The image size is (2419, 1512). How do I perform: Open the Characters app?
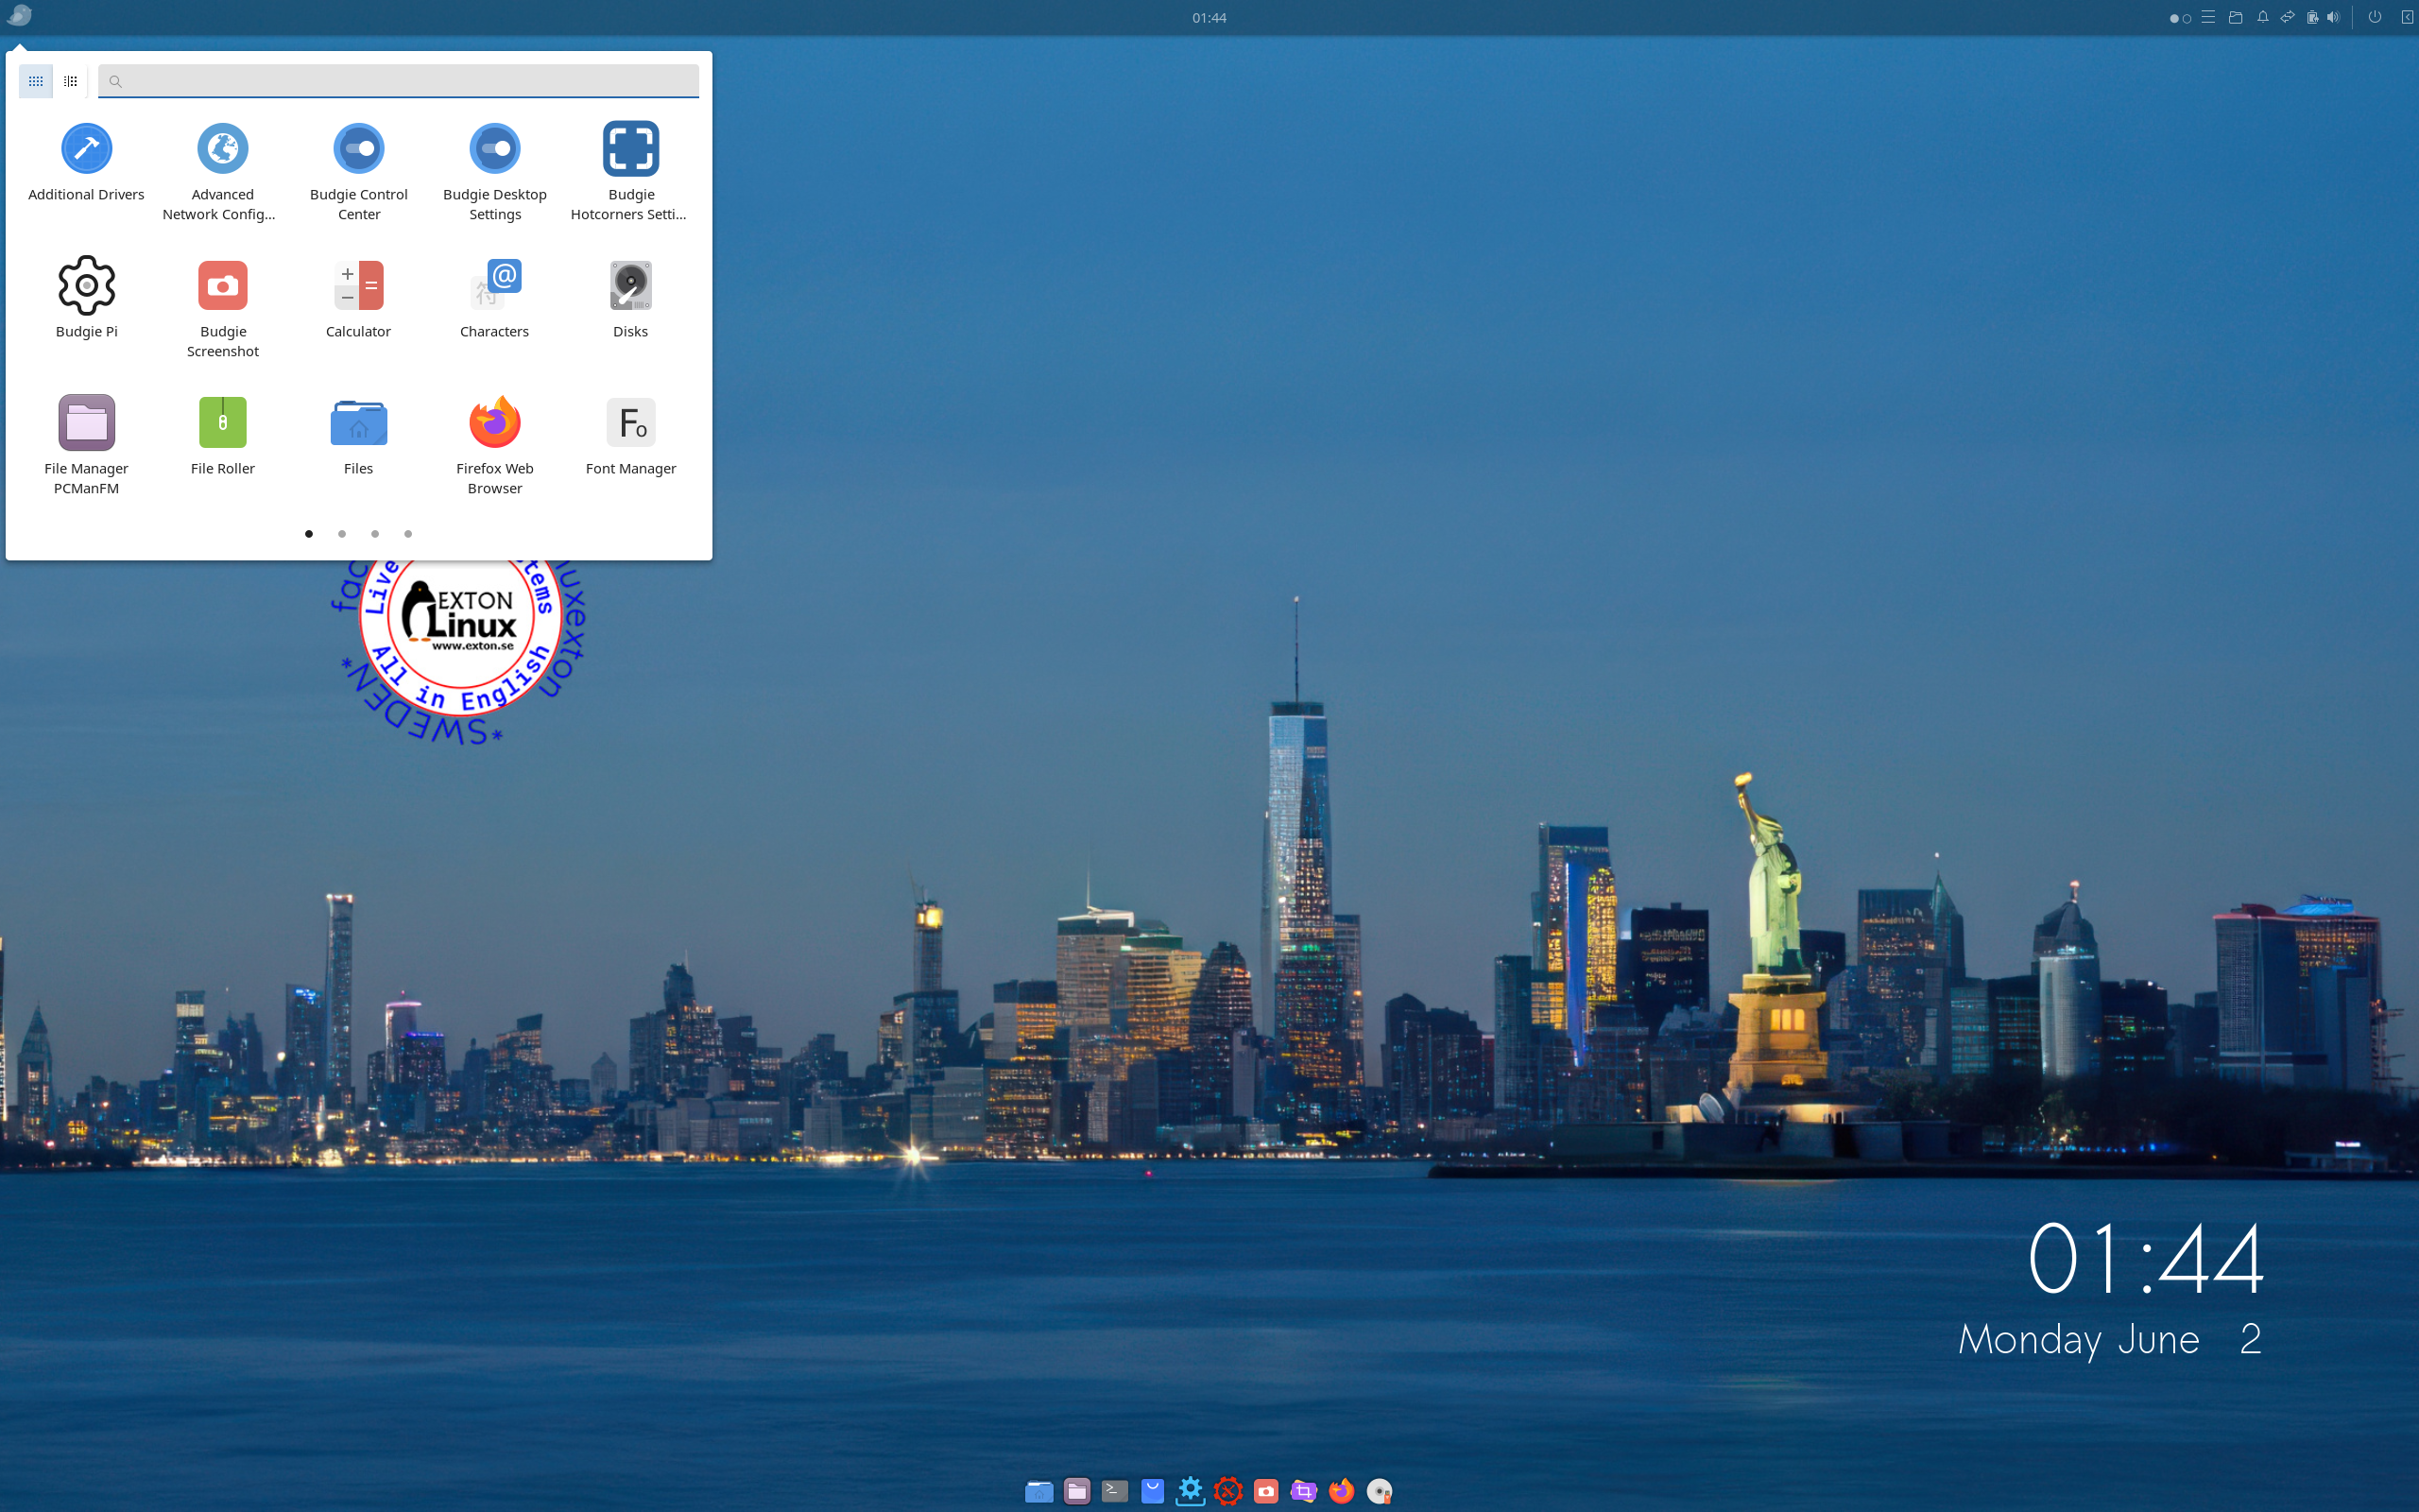point(495,298)
